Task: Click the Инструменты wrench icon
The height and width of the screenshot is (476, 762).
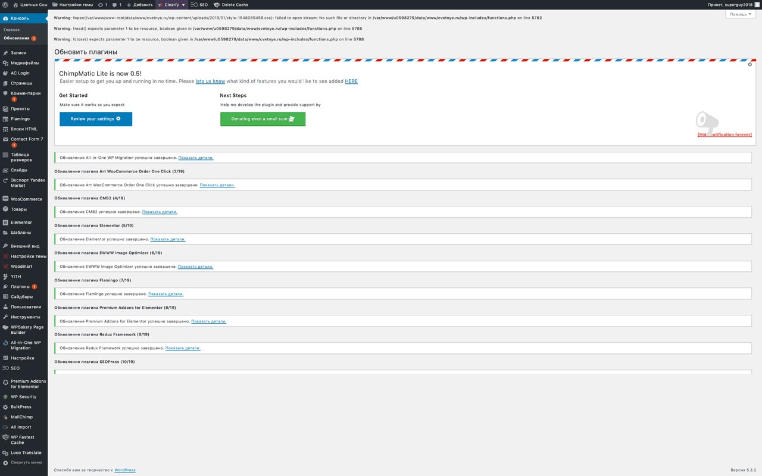Action: pyautogui.click(x=5, y=317)
